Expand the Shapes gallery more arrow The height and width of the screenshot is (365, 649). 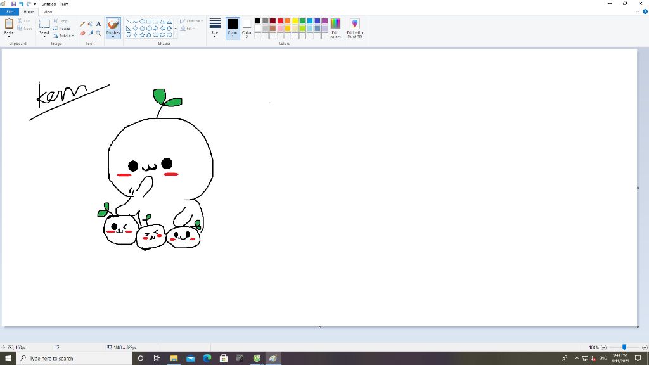pos(176,35)
